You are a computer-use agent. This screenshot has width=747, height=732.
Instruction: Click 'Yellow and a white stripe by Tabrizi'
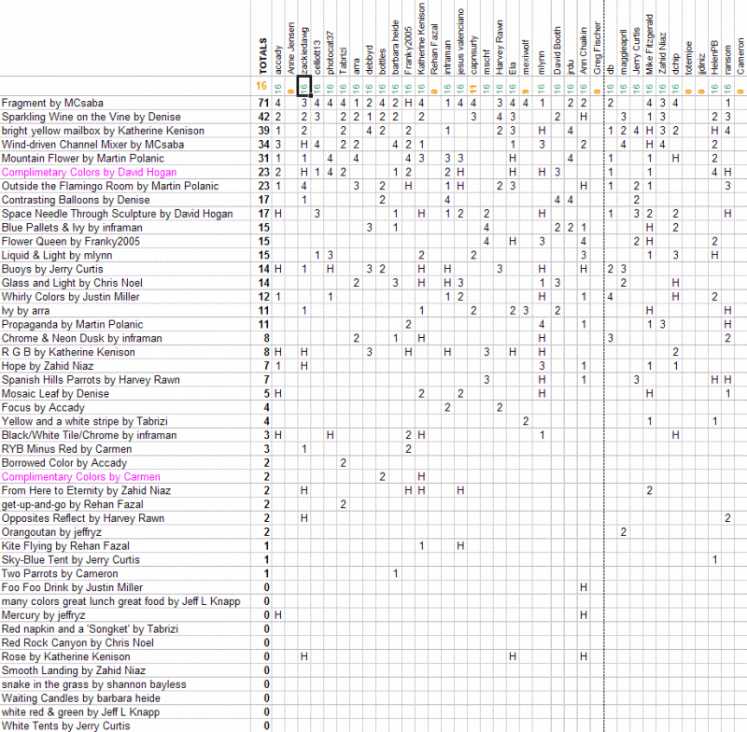tap(85, 421)
